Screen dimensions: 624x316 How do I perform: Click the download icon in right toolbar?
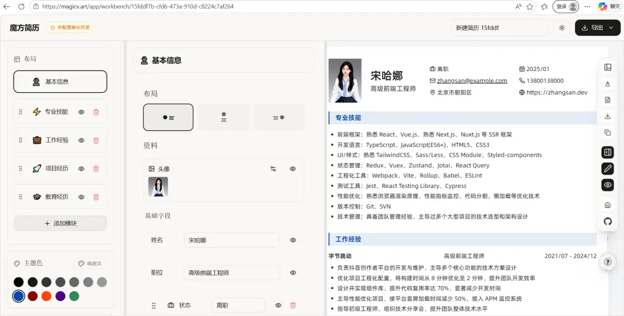click(607, 116)
